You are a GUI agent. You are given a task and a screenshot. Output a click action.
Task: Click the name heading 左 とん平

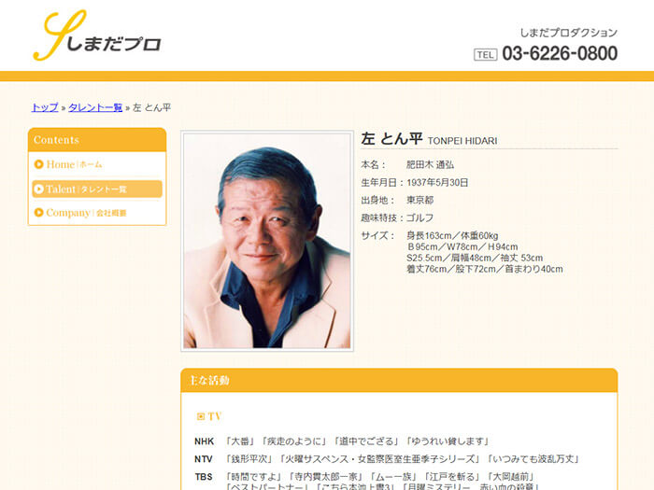(x=391, y=139)
